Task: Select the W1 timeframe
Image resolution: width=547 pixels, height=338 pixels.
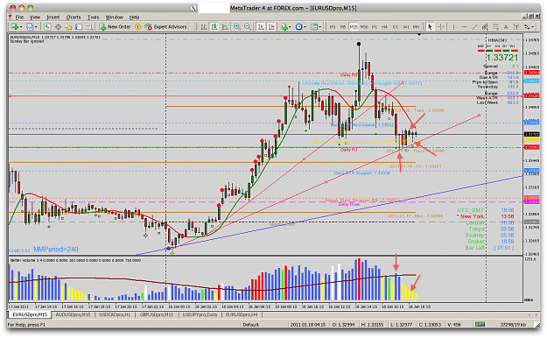Action: coord(406,27)
